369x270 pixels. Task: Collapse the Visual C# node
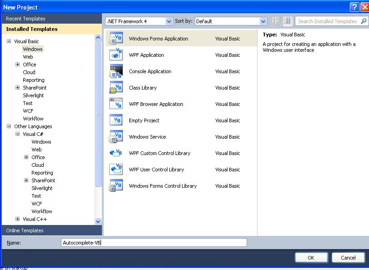point(17,134)
